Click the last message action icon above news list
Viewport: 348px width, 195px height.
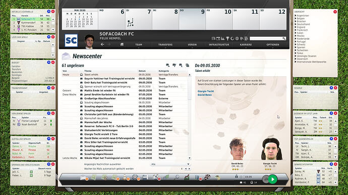tap(188, 65)
